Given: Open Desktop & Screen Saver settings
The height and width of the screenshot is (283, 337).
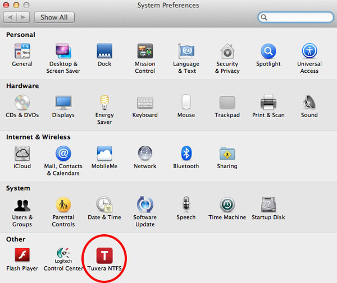Looking at the screenshot, I should (x=63, y=52).
